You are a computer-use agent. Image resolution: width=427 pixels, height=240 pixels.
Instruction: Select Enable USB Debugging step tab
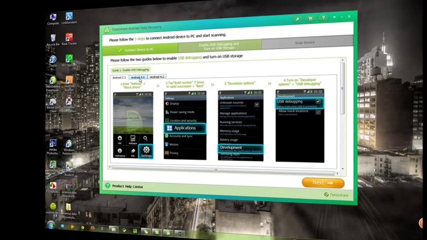(219, 46)
